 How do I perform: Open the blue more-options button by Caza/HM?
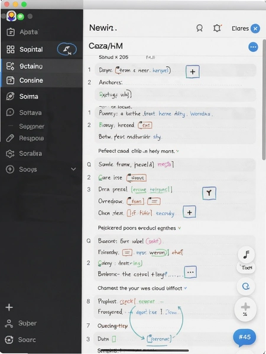(x=253, y=47)
